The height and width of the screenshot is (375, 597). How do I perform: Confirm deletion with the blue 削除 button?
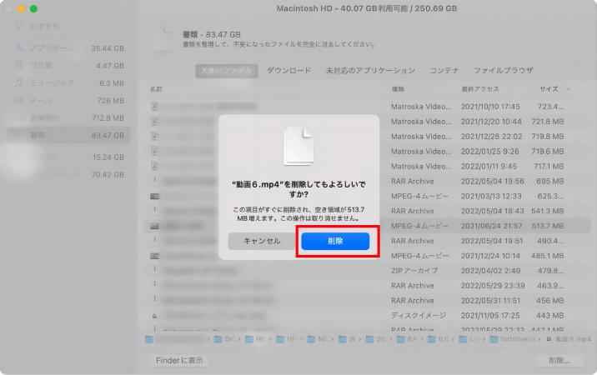(335, 241)
